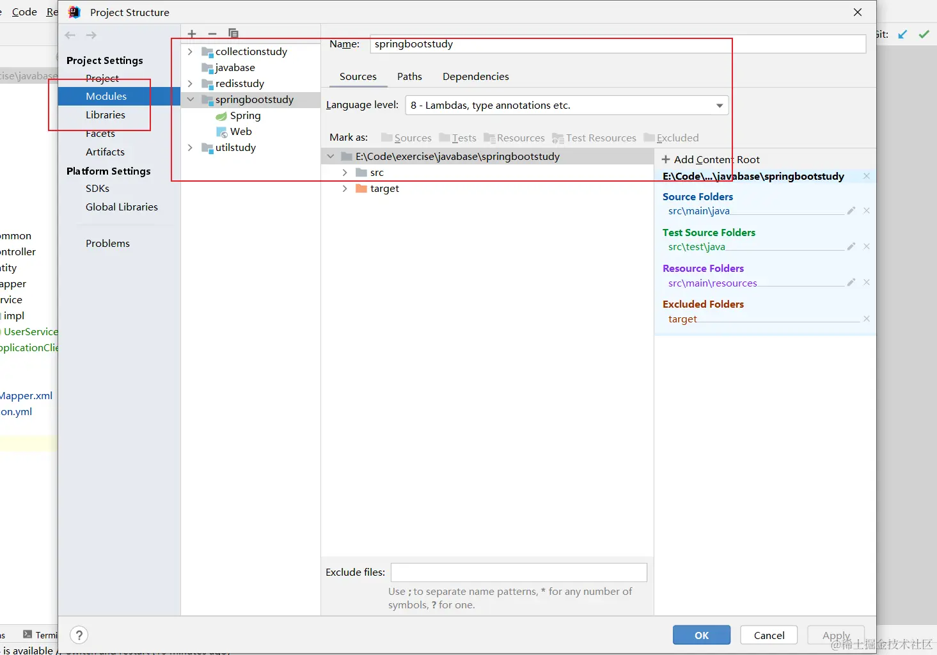
Task: Remove the src\main\java source folder
Action: pyautogui.click(x=867, y=210)
